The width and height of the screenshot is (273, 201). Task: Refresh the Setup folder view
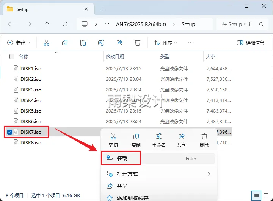(65, 24)
